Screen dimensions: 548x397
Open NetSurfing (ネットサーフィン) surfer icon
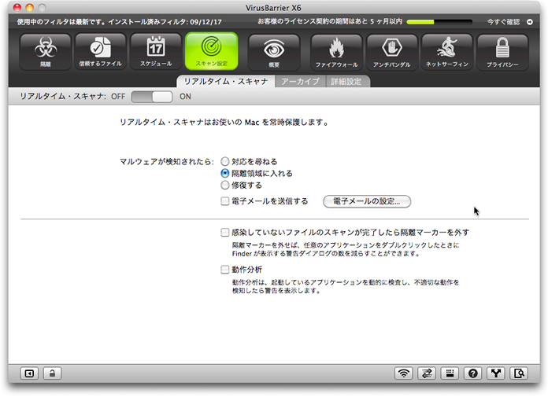(x=447, y=53)
